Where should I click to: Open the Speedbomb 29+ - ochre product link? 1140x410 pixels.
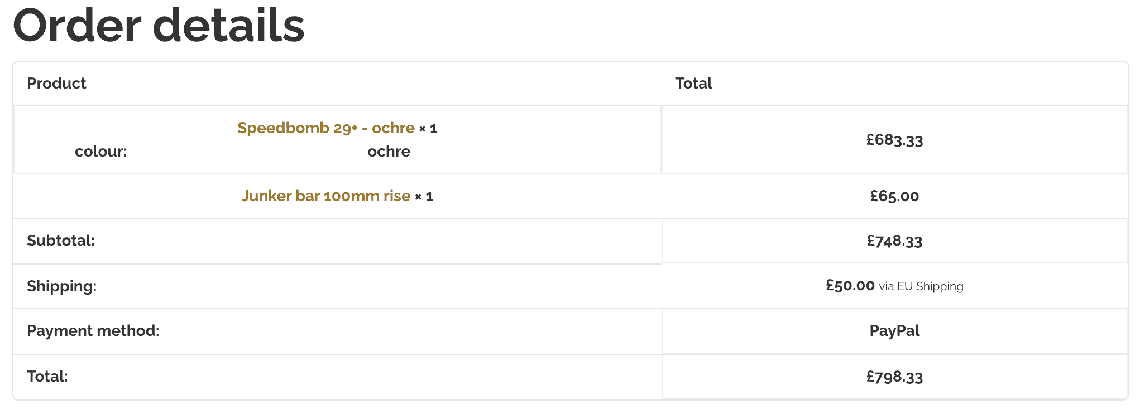click(326, 128)
